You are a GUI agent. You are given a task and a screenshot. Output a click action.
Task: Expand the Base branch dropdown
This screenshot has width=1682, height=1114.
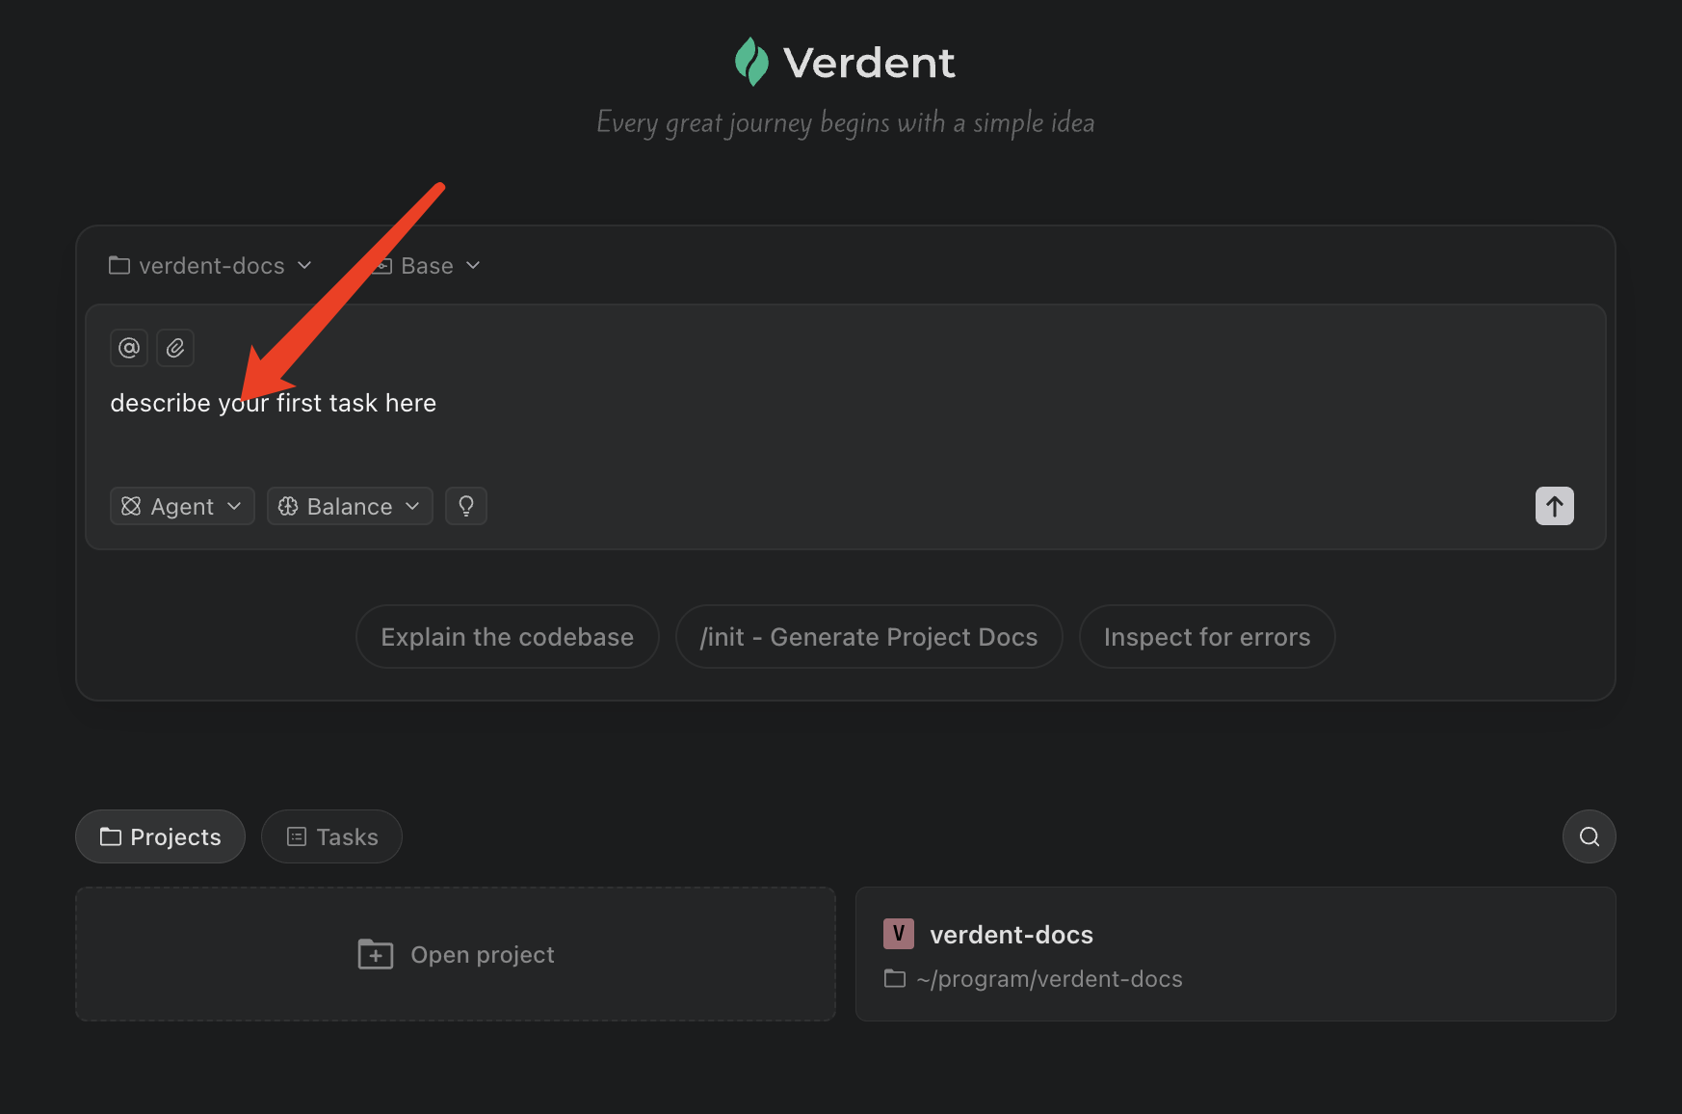click(427, 266)
